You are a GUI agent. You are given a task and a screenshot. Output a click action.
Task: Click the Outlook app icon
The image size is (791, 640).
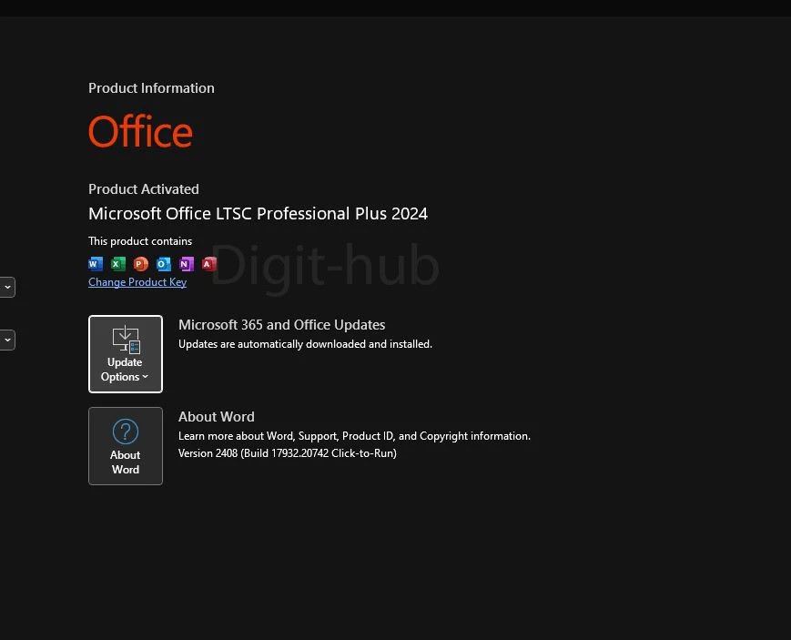164,263
